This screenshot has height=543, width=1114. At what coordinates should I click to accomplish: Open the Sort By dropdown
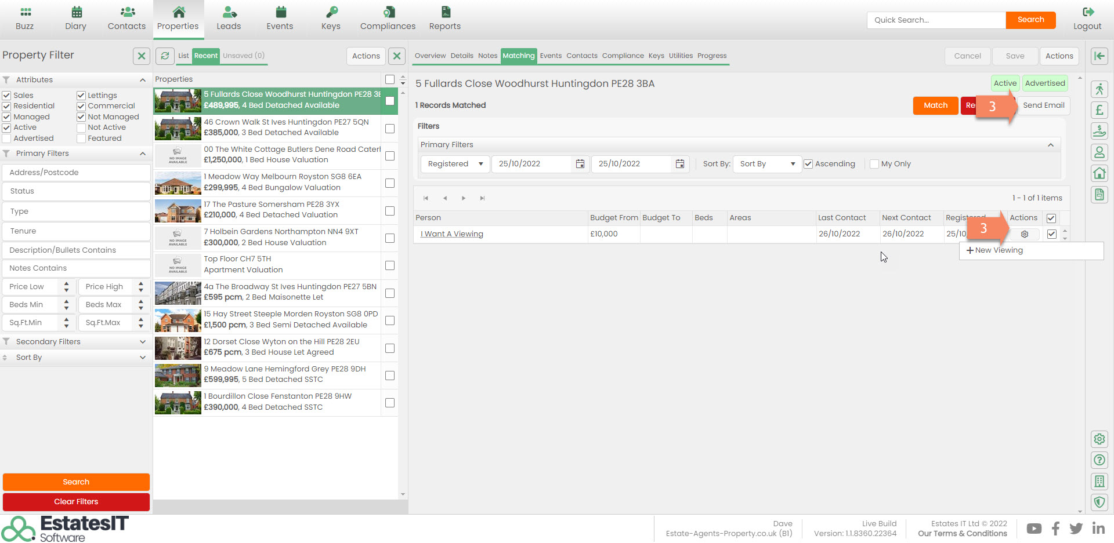tap(766, 164)
